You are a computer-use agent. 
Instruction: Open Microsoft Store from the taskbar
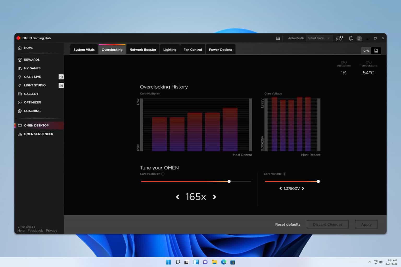click(x=233, y=262)
